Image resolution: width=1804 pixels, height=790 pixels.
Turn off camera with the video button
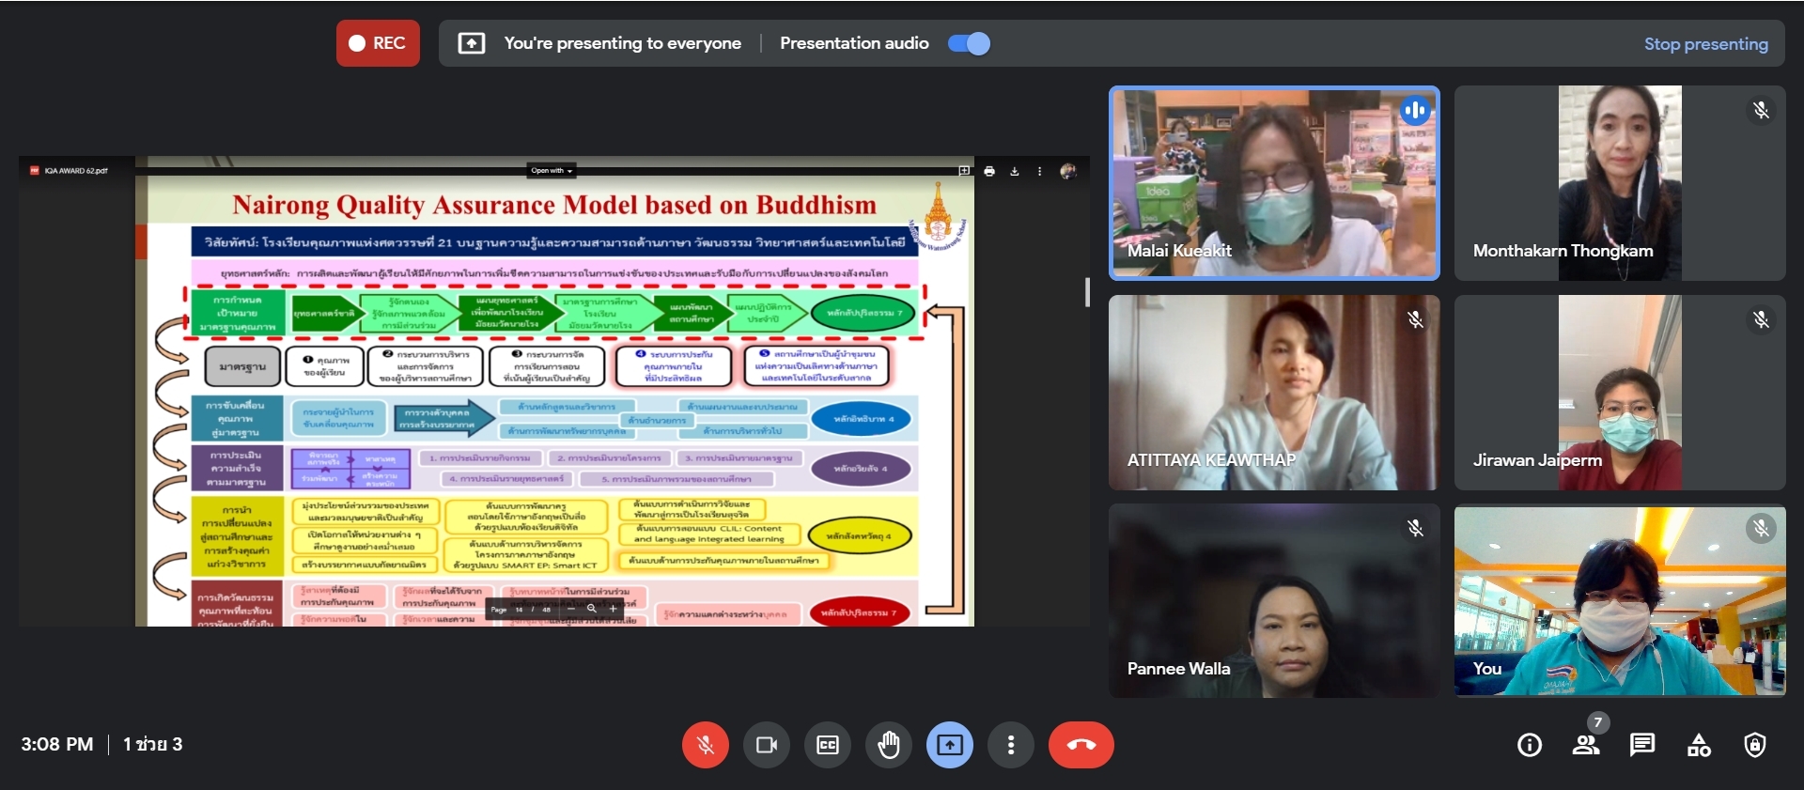click(767, 745)
